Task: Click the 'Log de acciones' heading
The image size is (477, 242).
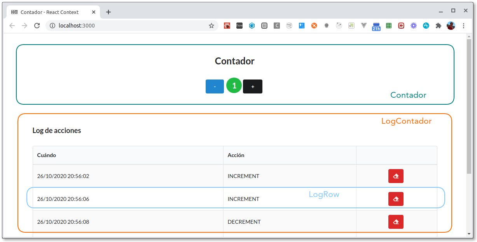Action: click(x=57, y=131)
